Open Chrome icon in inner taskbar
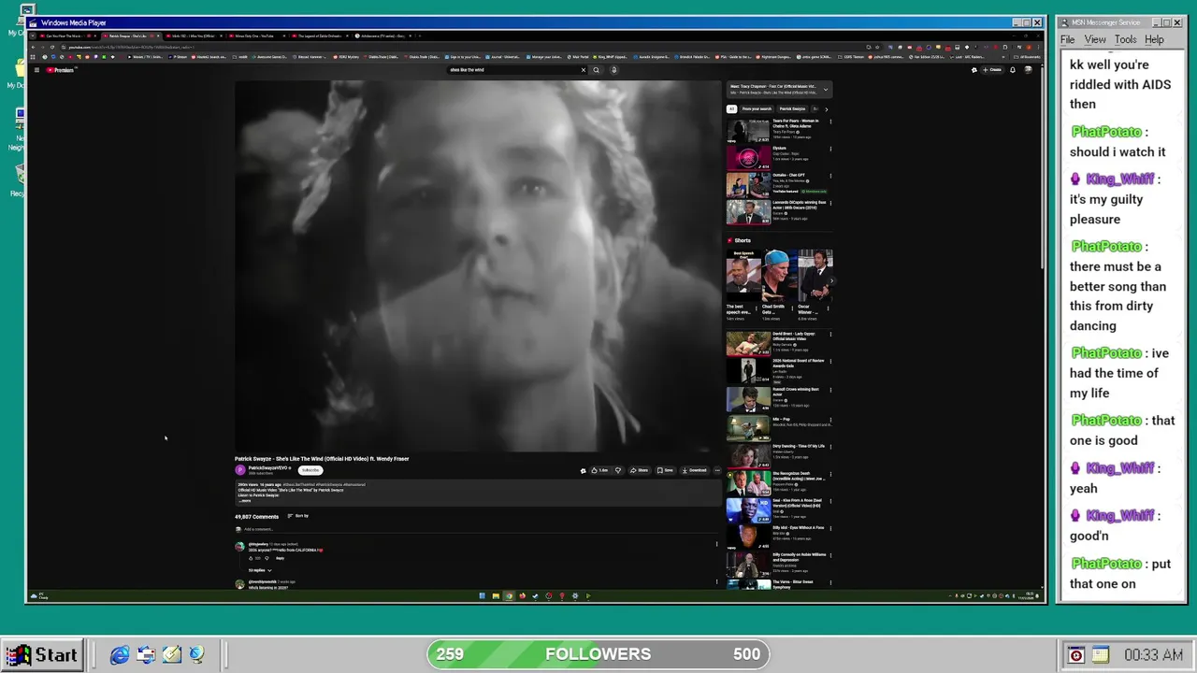Image resolution: width=1197 pixels, height=673 pixels. click(x=509, y=595)
